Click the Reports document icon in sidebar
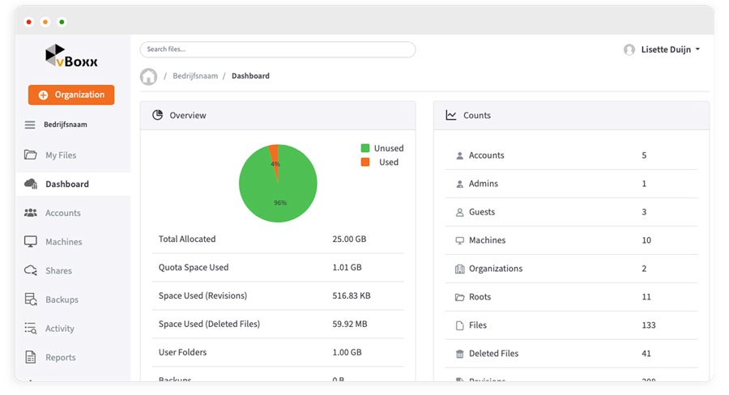 31,357
